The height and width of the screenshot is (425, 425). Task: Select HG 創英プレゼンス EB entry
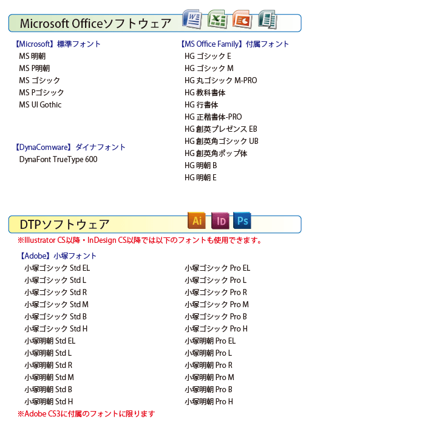pyautogui.click(x=221, y=129)
